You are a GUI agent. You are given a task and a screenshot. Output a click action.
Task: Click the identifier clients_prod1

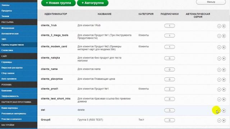coord(50,89)
